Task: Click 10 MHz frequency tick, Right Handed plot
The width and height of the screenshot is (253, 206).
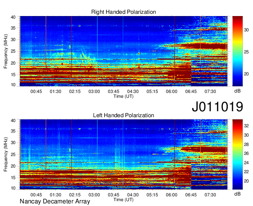Action: point(13,85)
